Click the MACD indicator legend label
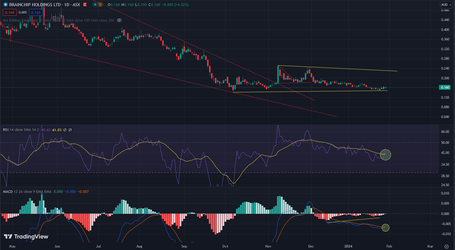The image size is (455, 250). click(x=8, y=192)
